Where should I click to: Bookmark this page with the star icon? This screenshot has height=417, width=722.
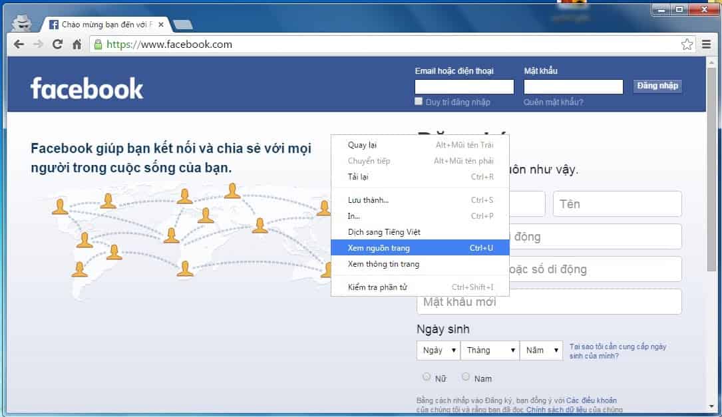(x=687, y=44)
